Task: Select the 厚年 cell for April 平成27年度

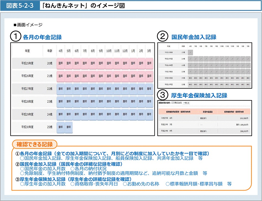Action: click(x=61, y=89)
